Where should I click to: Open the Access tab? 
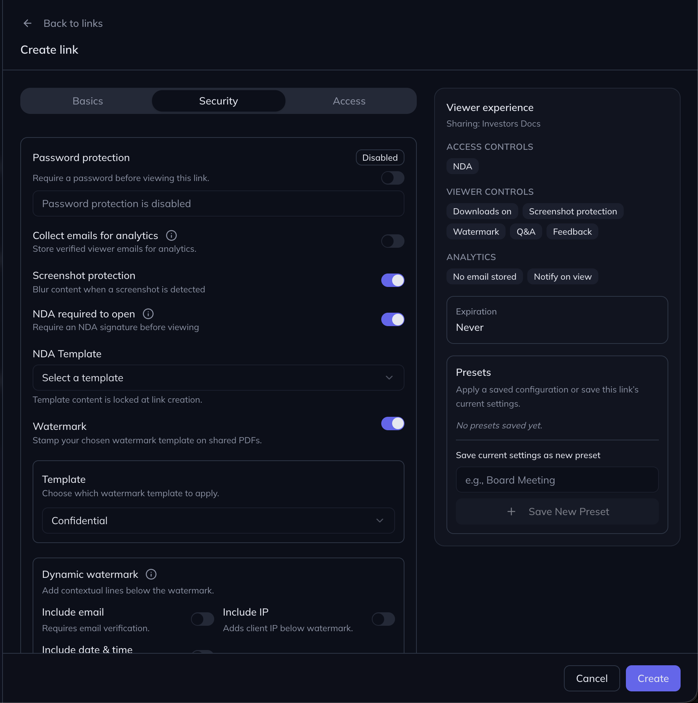pos(349,101)
